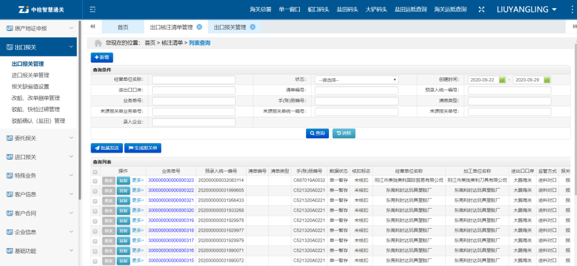
Task: Open the vertical three-dots menu icon
Action: pyautogui.click(x=569, y=10)
